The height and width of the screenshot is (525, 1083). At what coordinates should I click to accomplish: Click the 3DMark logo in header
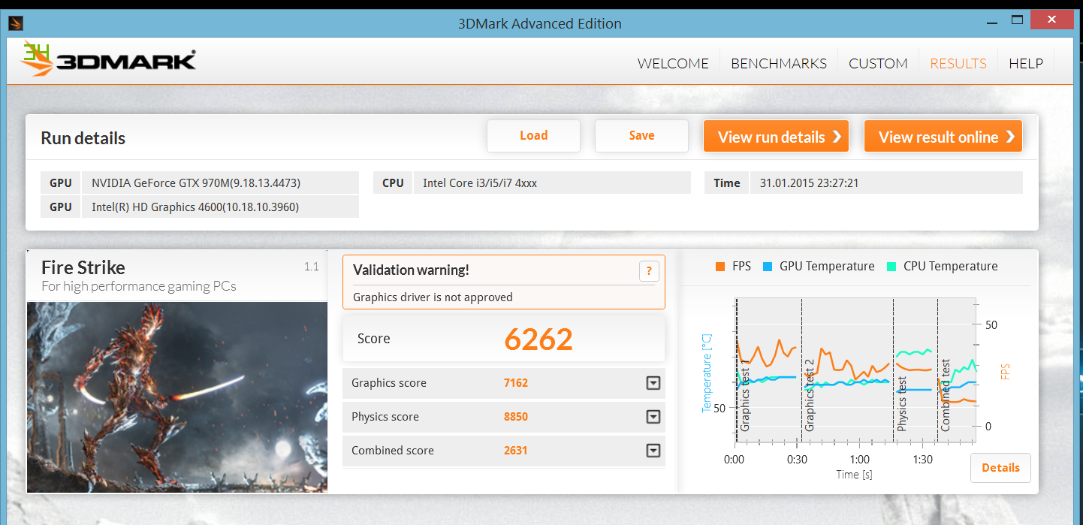point(110,59)
